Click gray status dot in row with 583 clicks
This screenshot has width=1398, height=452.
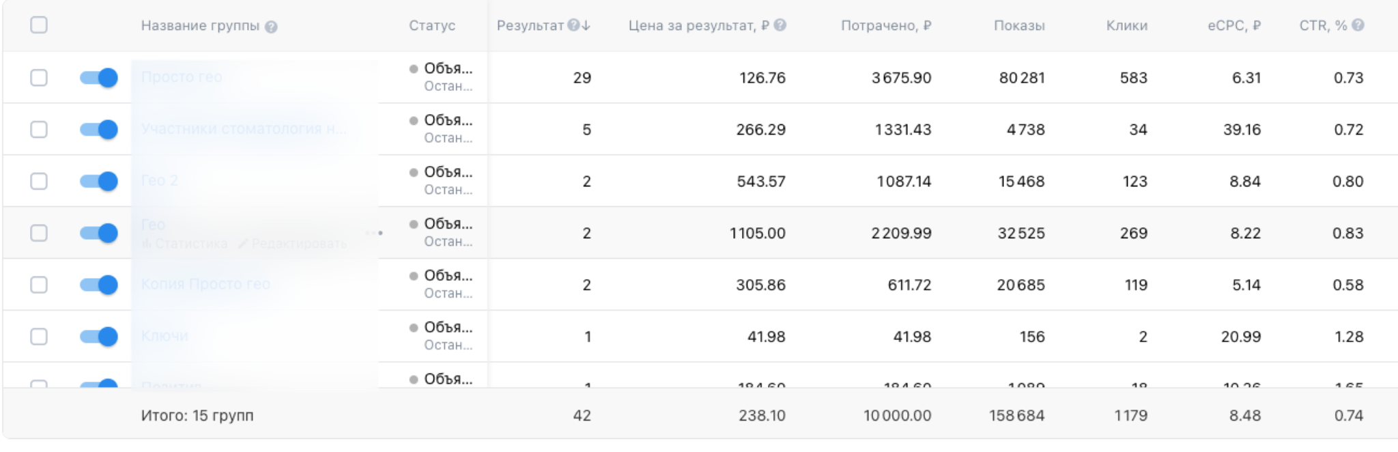(413, 69)
